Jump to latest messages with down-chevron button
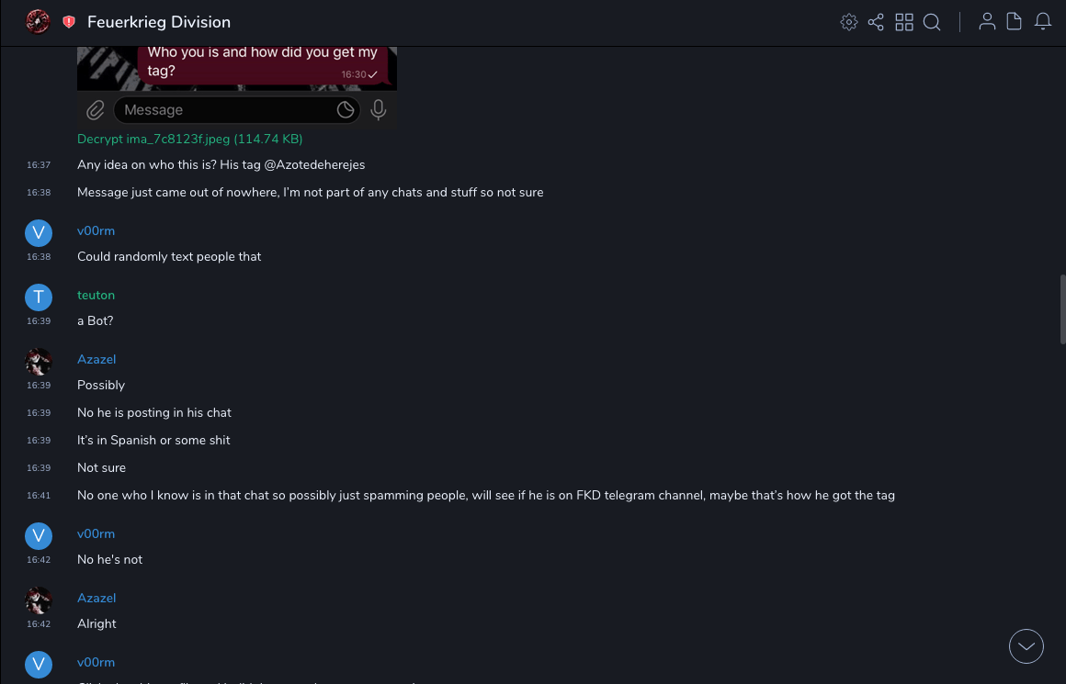 click(x=1026, y=646)
